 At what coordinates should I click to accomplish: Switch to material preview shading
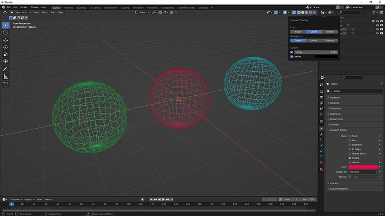[x=307, y=12]
